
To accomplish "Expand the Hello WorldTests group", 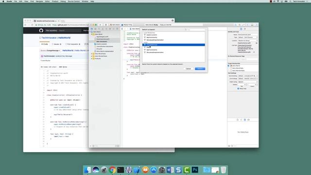I will [92, 54].
